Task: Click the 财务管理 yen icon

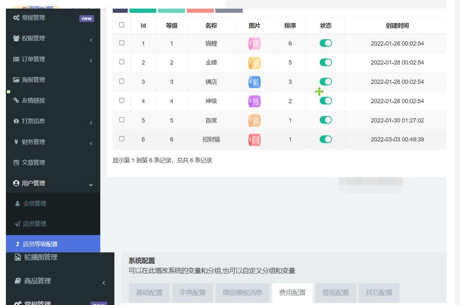Action: pyautogui.click(x=16, y=142)
